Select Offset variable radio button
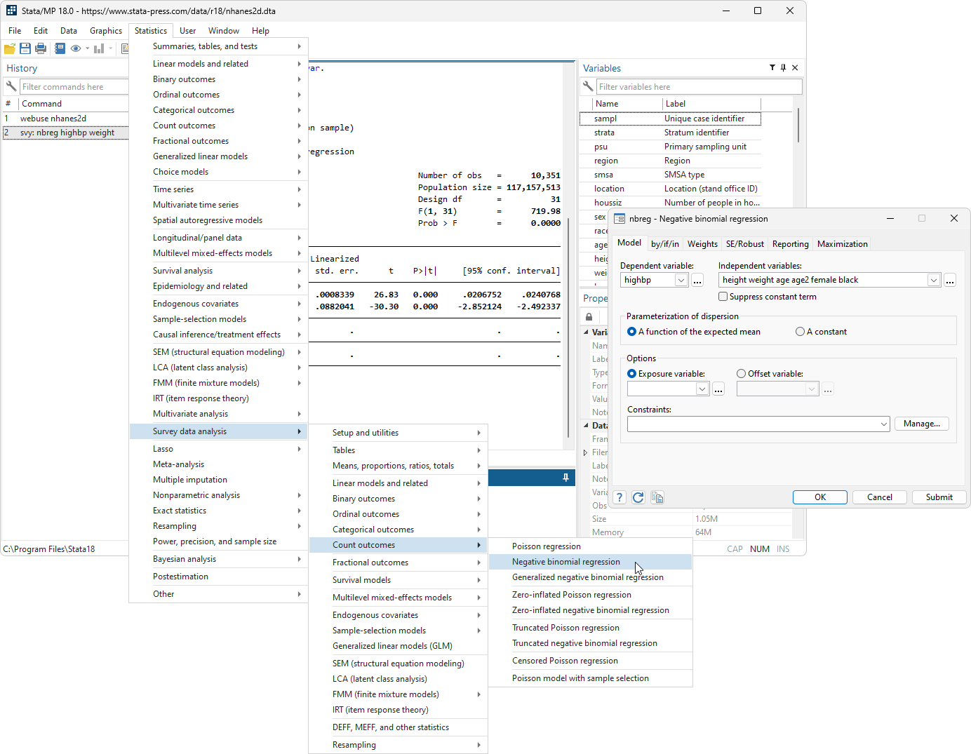The image size is (971, 754). click(x=742, y=374)
